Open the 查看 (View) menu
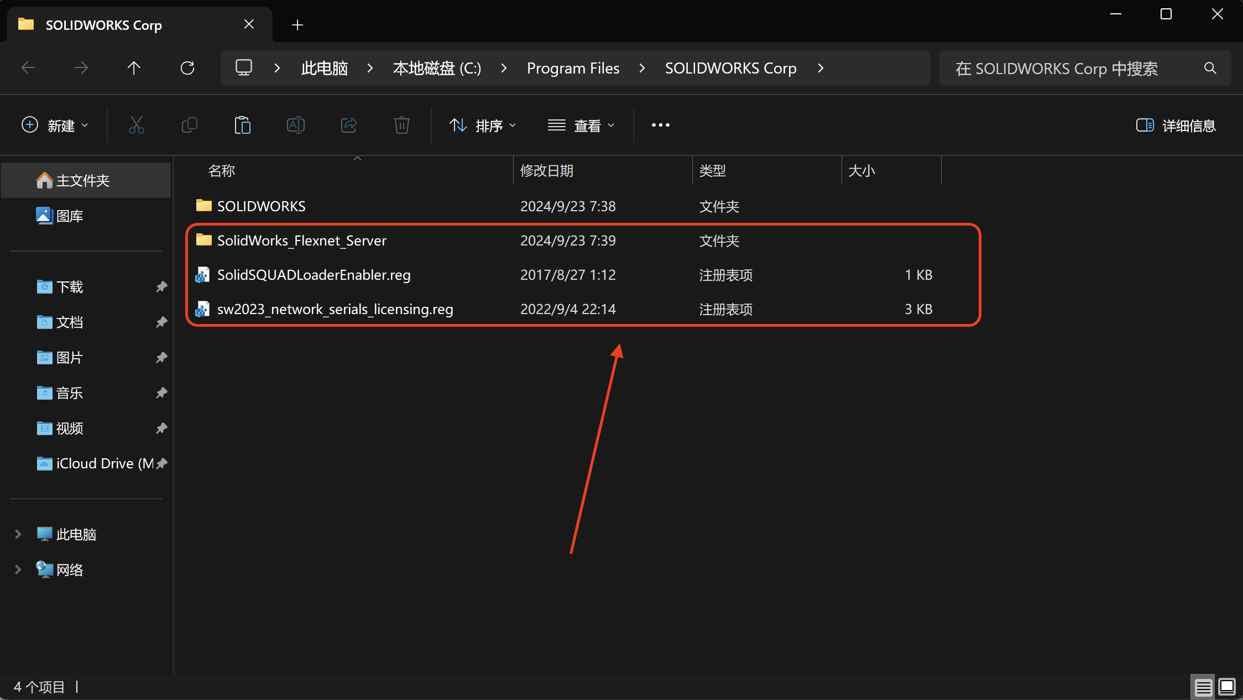Viewport: 1243px width, 700px height. coord(581,126)
